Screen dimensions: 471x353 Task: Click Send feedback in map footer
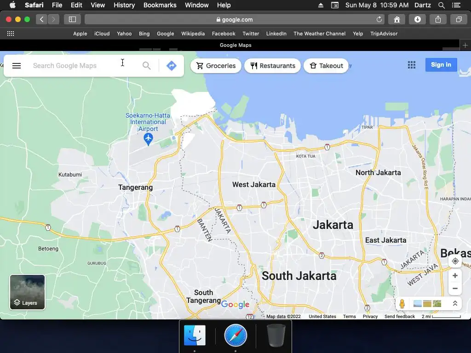(x=400, y=316)
